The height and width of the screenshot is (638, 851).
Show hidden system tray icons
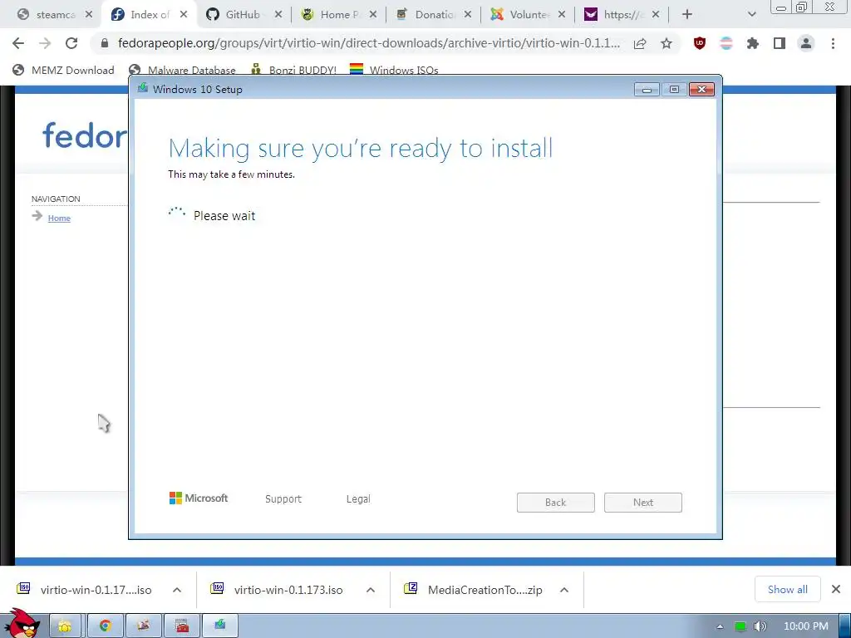coord(720,626)
